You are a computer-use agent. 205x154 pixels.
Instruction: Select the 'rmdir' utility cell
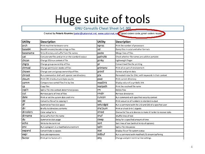[x=106, y=94]
